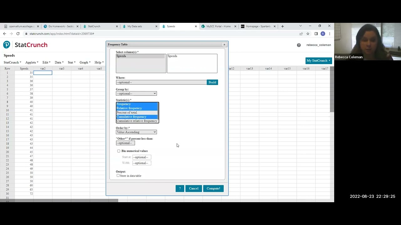Click the dialog help question button
This screenshot has height=225, width=401.
180,188
